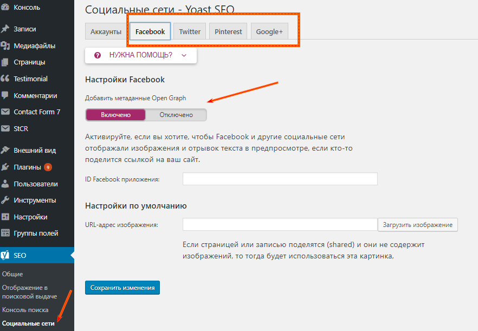The width and height of the screenshot is (478, 331).
Task: Switch to the Аккаунты tab
Action: pyautogui.click(x=106, y=32)
